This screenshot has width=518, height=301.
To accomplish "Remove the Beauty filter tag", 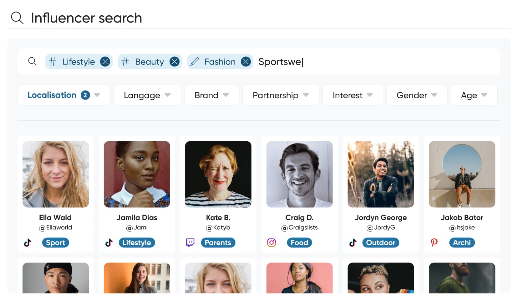I will pos(175,62).
